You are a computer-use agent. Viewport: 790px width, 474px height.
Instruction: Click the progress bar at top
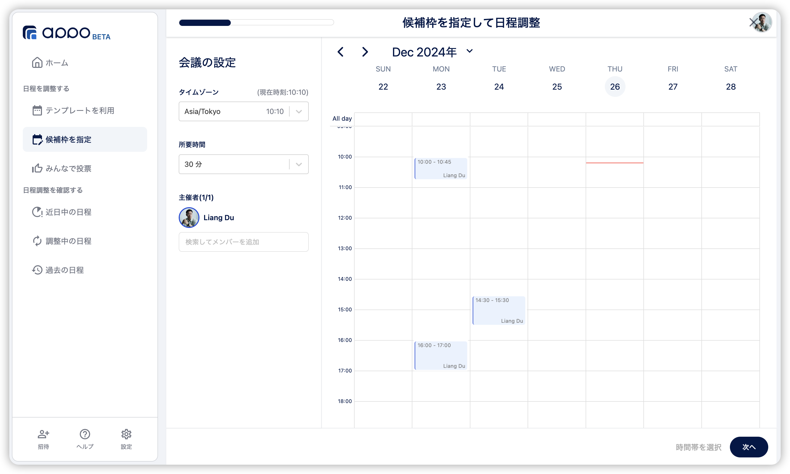click(256, 23)
